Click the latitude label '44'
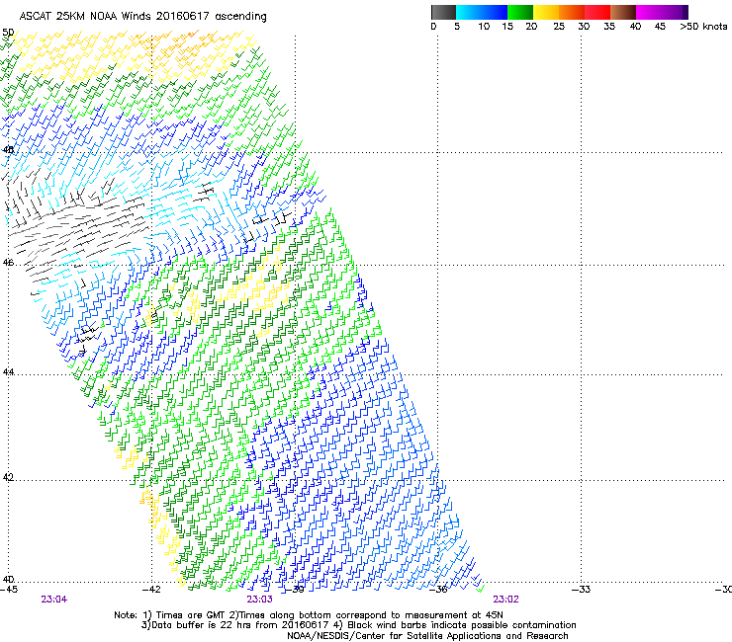Image resolution: width=732 pixels, height=642 pixels. point(8,372)
